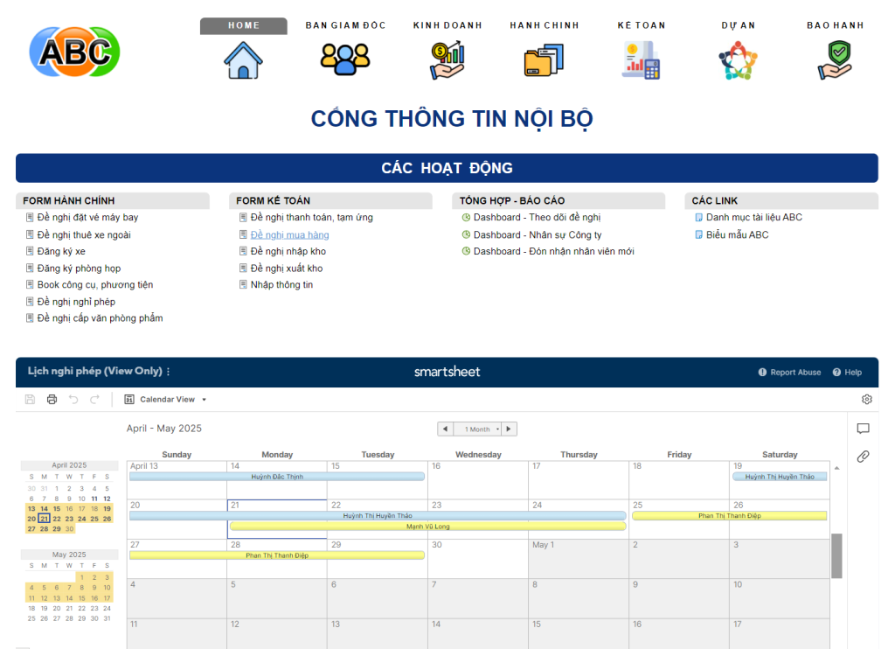Click the print icon in Smartsheet toolbar

(x=52, y=400)
